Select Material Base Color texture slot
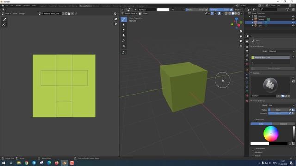 (270, 57)
